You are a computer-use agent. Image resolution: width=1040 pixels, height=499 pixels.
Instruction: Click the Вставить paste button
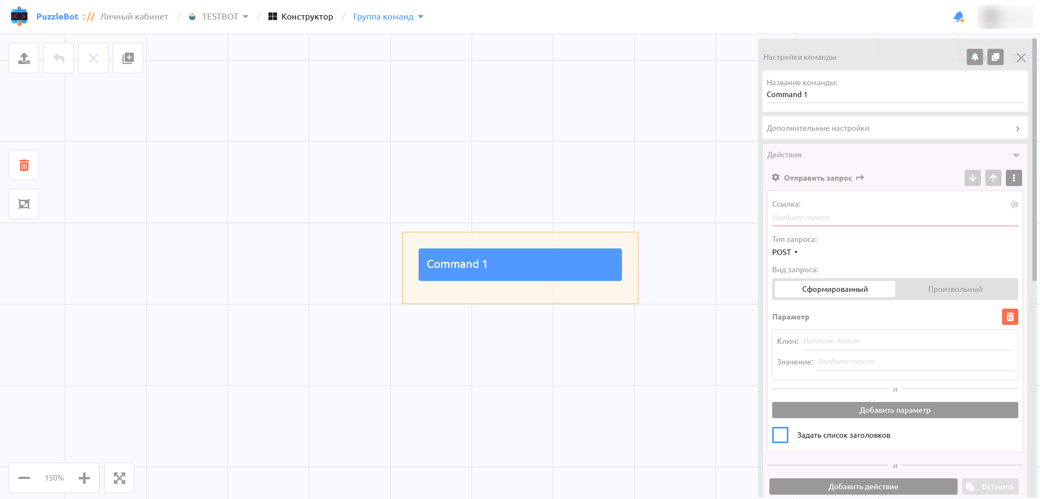click(x=990, y=487)
